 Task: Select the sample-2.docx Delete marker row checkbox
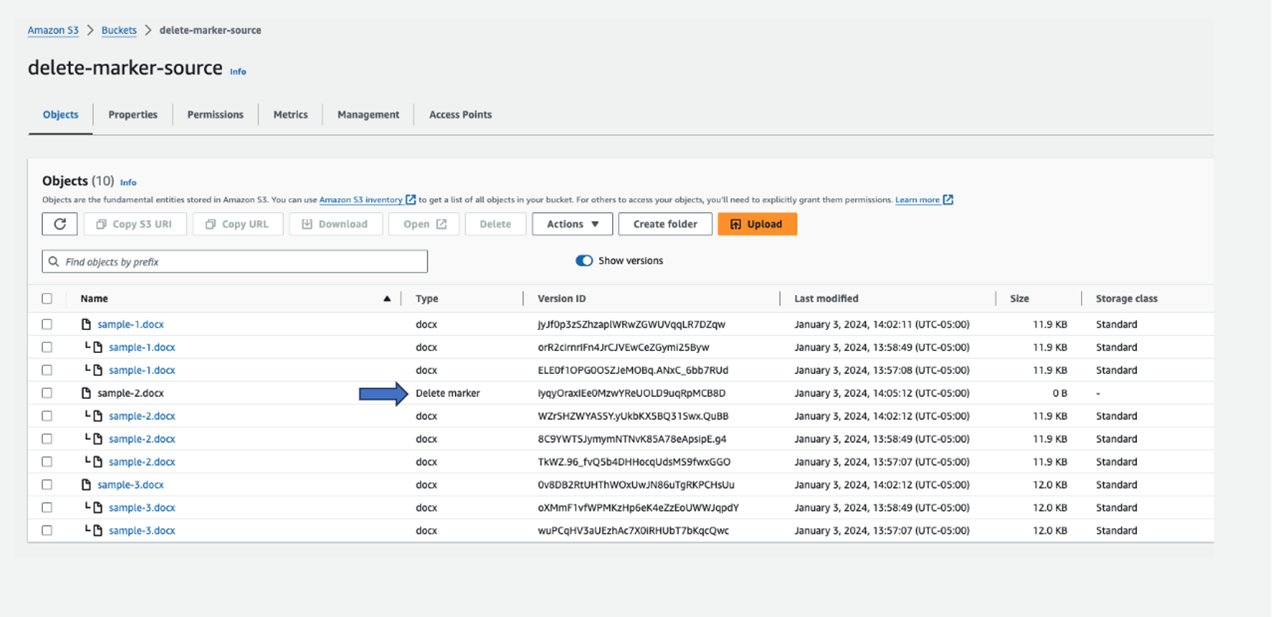click(x=47, y=394)
